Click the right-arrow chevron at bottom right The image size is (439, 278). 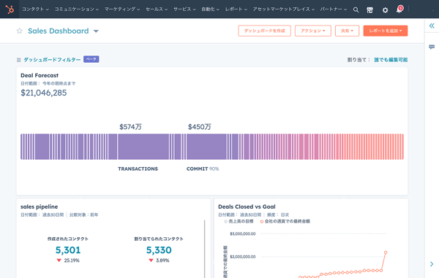coord(432,263)
